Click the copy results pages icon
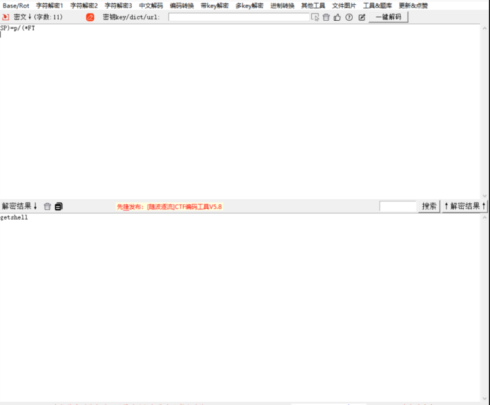490x405 pixels. (x=58, y=206)
